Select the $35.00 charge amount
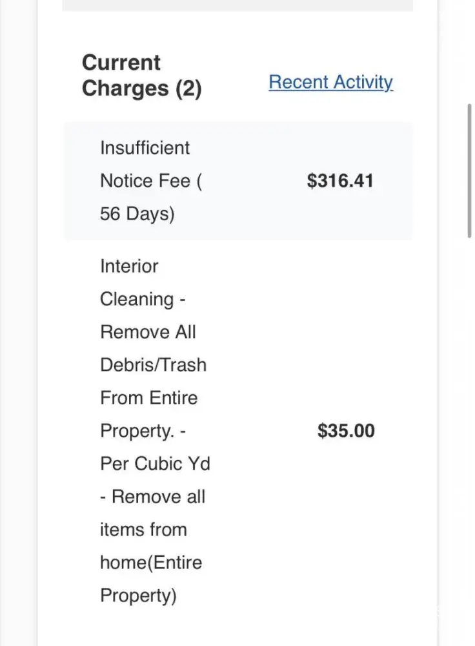This screenshot has height=646, width=475. 346,431
